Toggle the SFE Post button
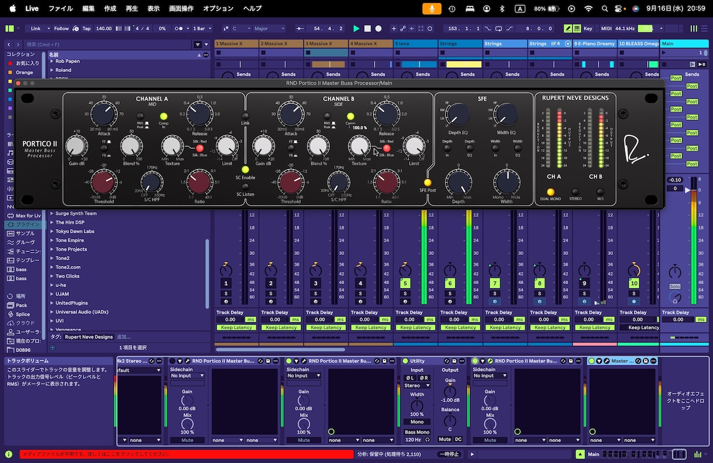 (x=428, y=182)
